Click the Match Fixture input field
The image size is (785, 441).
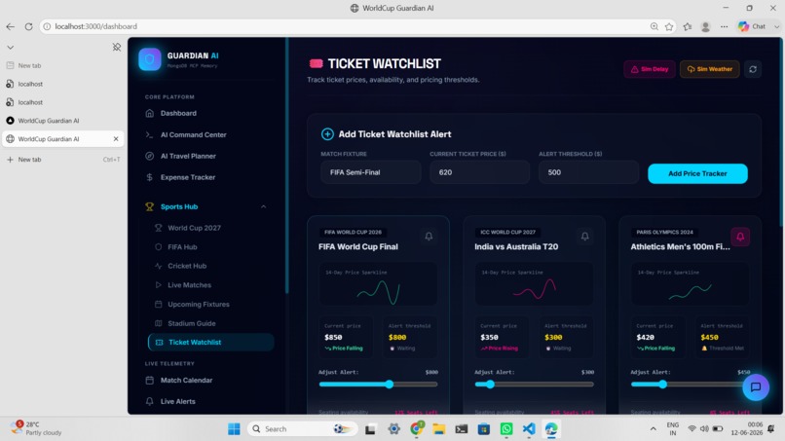coord(370,172)
